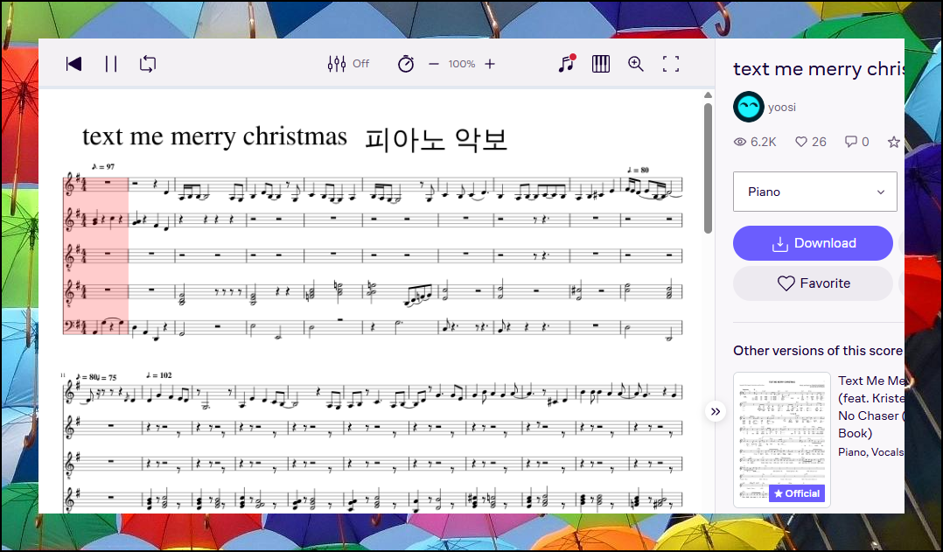The width and height of the screenshot is (943, 552).
Task: Click the sidebar title 'text me merry chris'
Action: (x=819, y=69)
